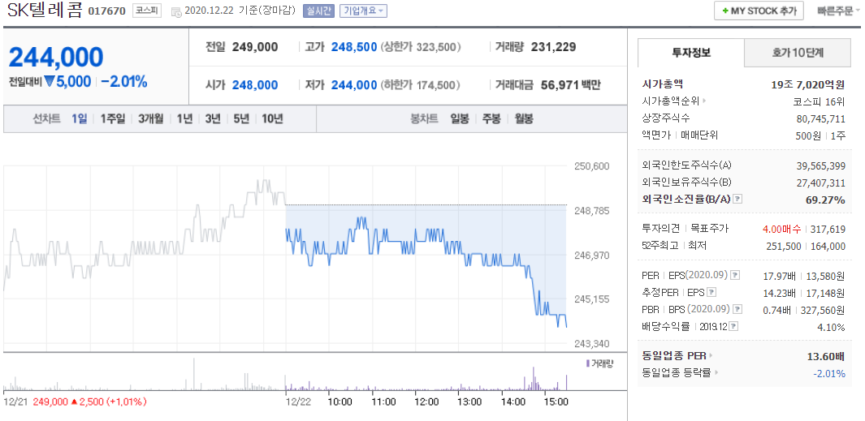Switch to the 호가10단계 tab
865x421 pixels.
pos(797,53)
